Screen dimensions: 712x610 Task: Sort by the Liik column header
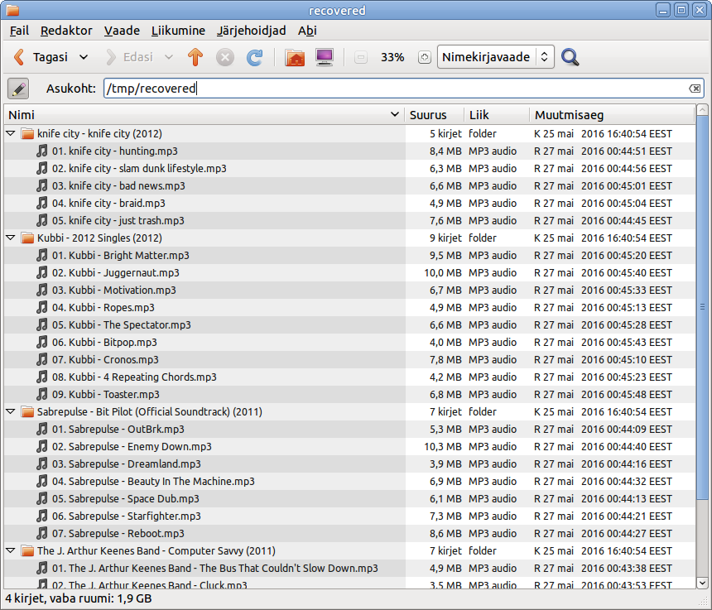click(497, 115)
